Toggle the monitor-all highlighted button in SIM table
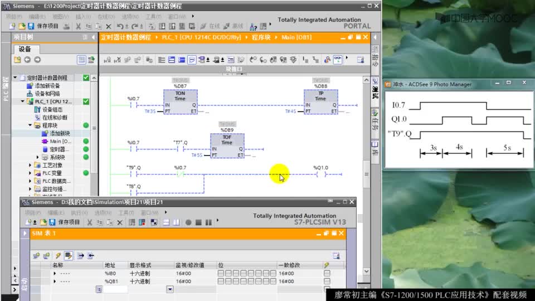The width and height of the screenshot is (535, 301). click(x=68, y=256)
